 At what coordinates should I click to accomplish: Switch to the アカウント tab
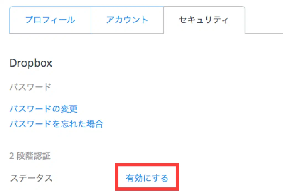tap(127, 20)
